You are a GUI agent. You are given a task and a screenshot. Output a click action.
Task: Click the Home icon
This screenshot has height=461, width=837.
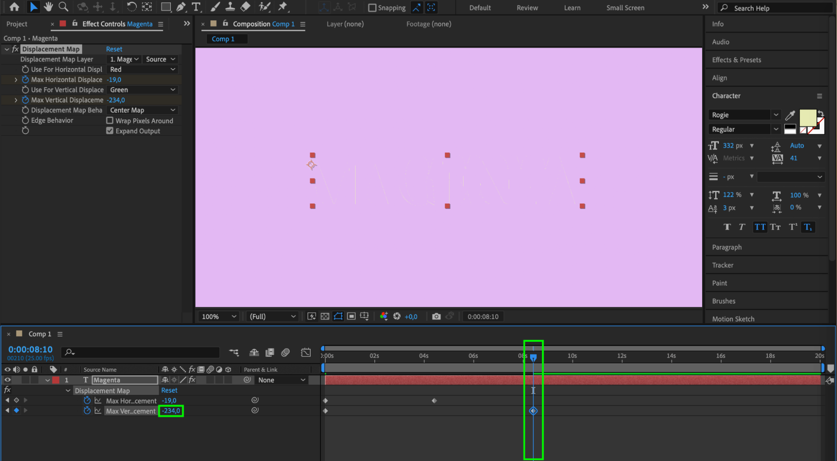point(14,7)
